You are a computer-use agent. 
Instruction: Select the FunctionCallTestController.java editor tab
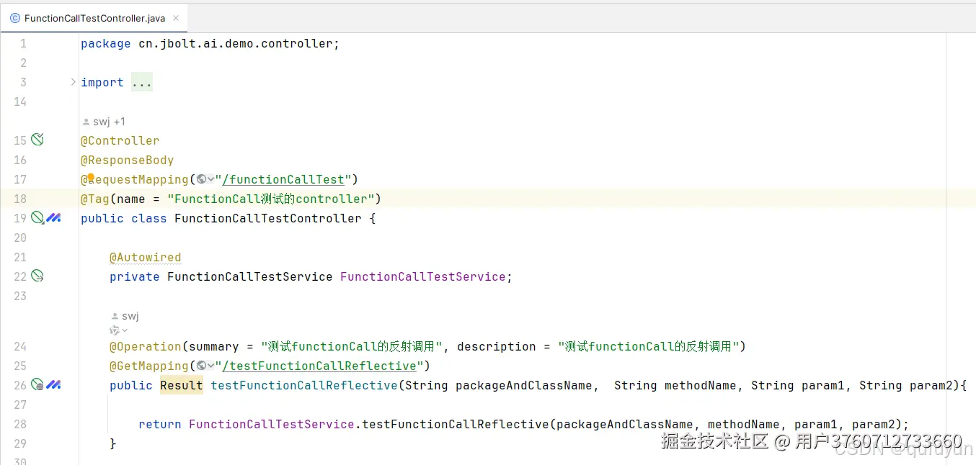[x=94, y=18]
